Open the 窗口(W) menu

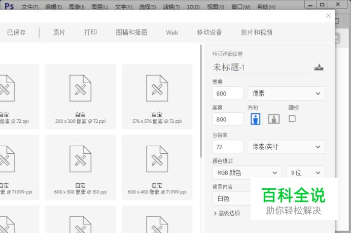[x=241, y=7]
